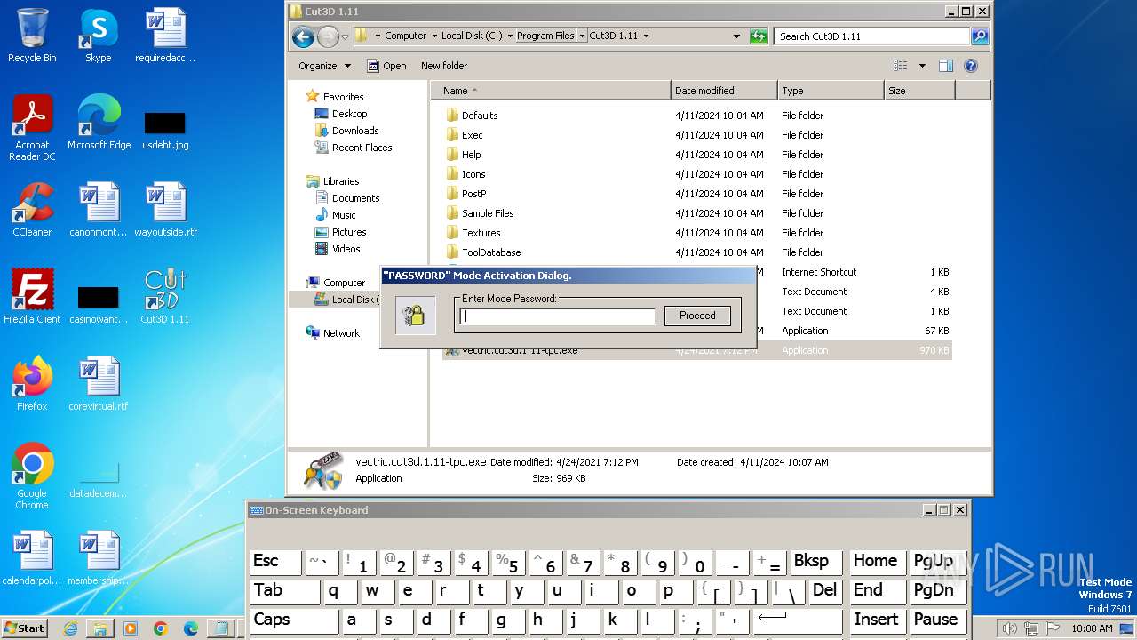The width and height of the screenshot is (1137, 640).
Task: Select the PostP folder row
Action: pos(697,194)
